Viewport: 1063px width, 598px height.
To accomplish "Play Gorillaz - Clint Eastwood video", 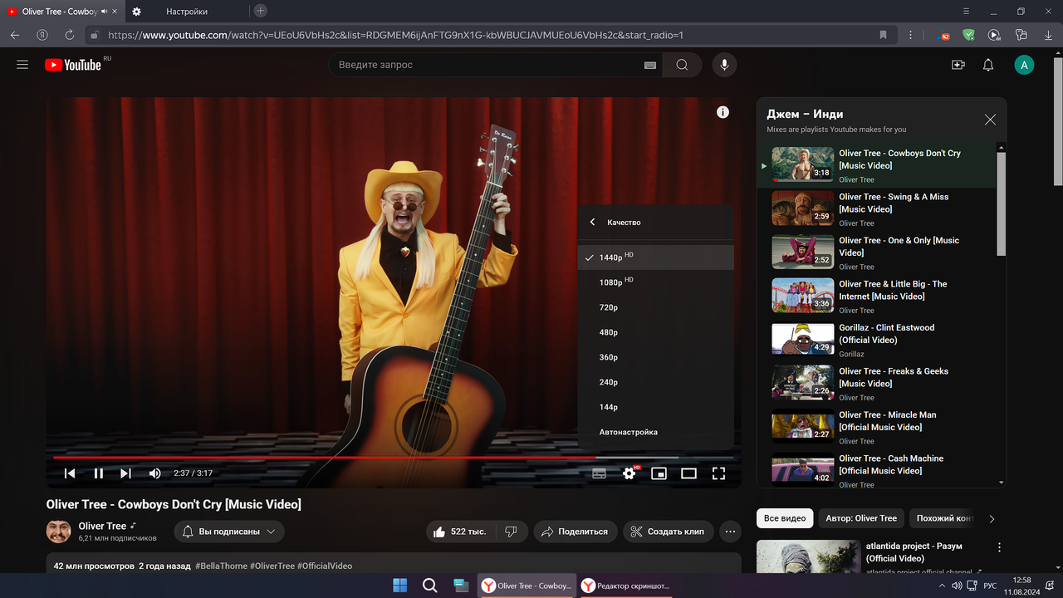I will click(876, 340).
